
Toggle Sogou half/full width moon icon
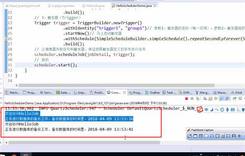pos(212,110)
